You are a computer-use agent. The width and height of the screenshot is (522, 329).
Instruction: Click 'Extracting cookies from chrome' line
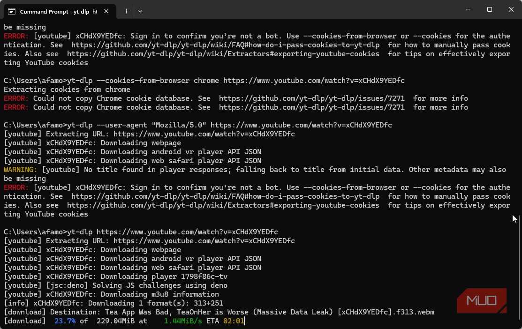click(x=67, y=90)
